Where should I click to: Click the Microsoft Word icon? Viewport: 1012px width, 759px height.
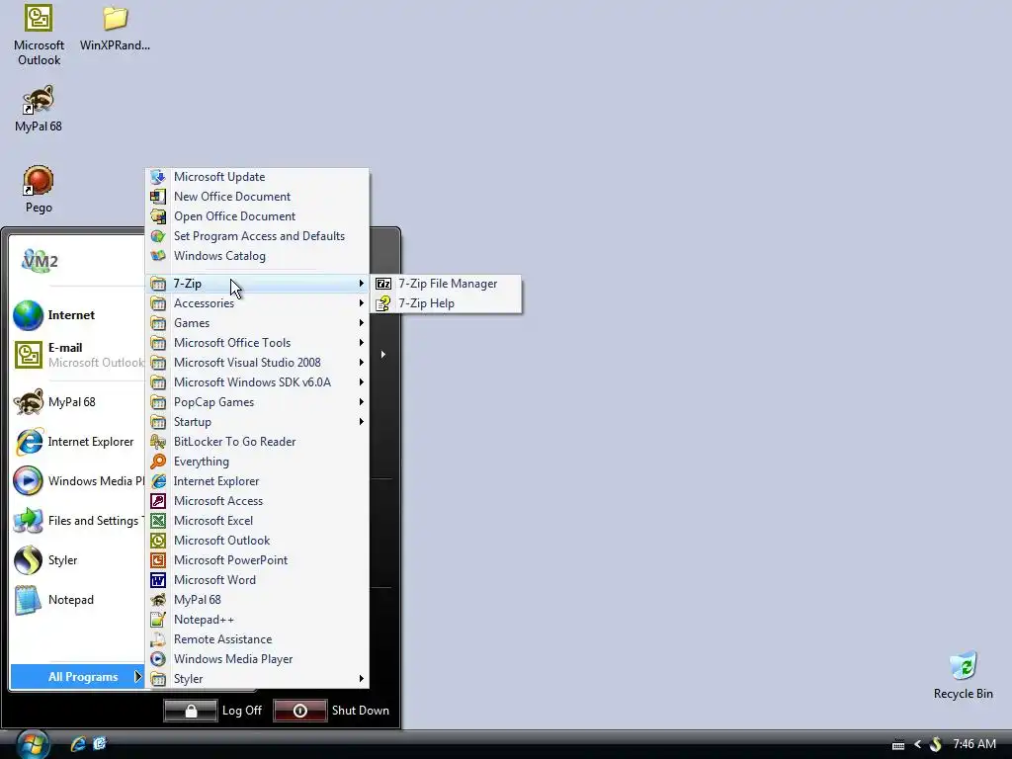(158, 580)
